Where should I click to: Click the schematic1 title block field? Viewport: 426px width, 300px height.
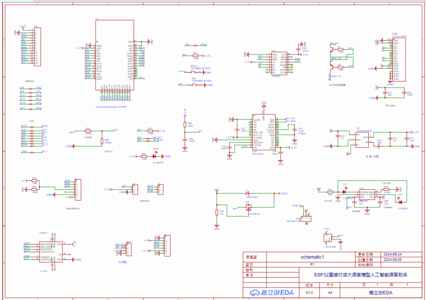[x=312, y=257]
